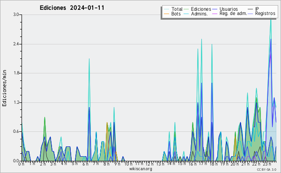Image resolution: width=281 pixels, height=173 pixels.
Task: Click the 'Registros' legend label
Action: click(265, 14)
